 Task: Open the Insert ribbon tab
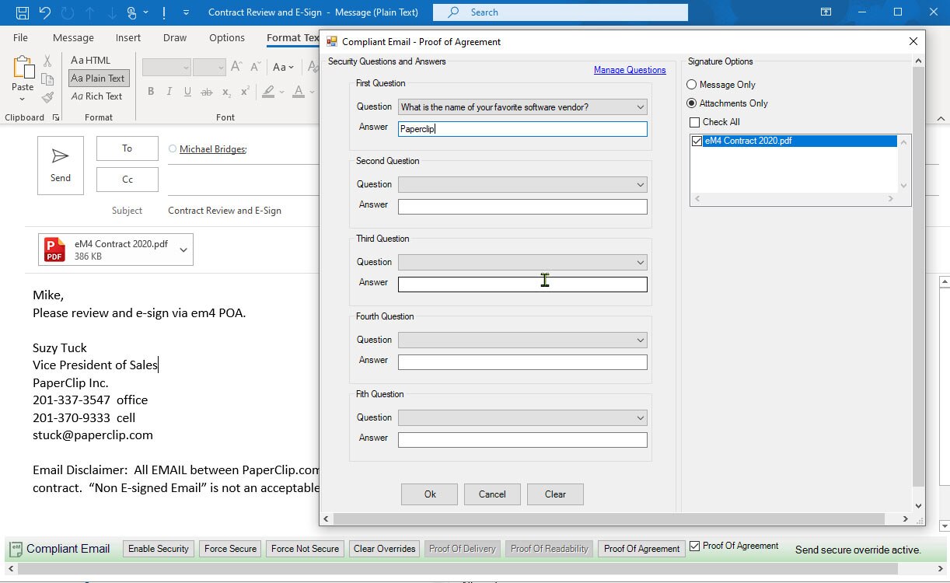tap(128, 37)
